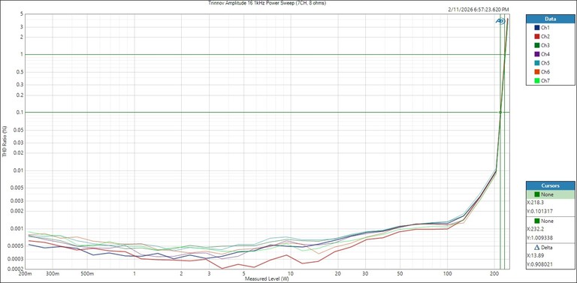Click the Ch1 dark blue legend swatch
577x283 pixels.
pyautogui.click(x=537, y=28)
